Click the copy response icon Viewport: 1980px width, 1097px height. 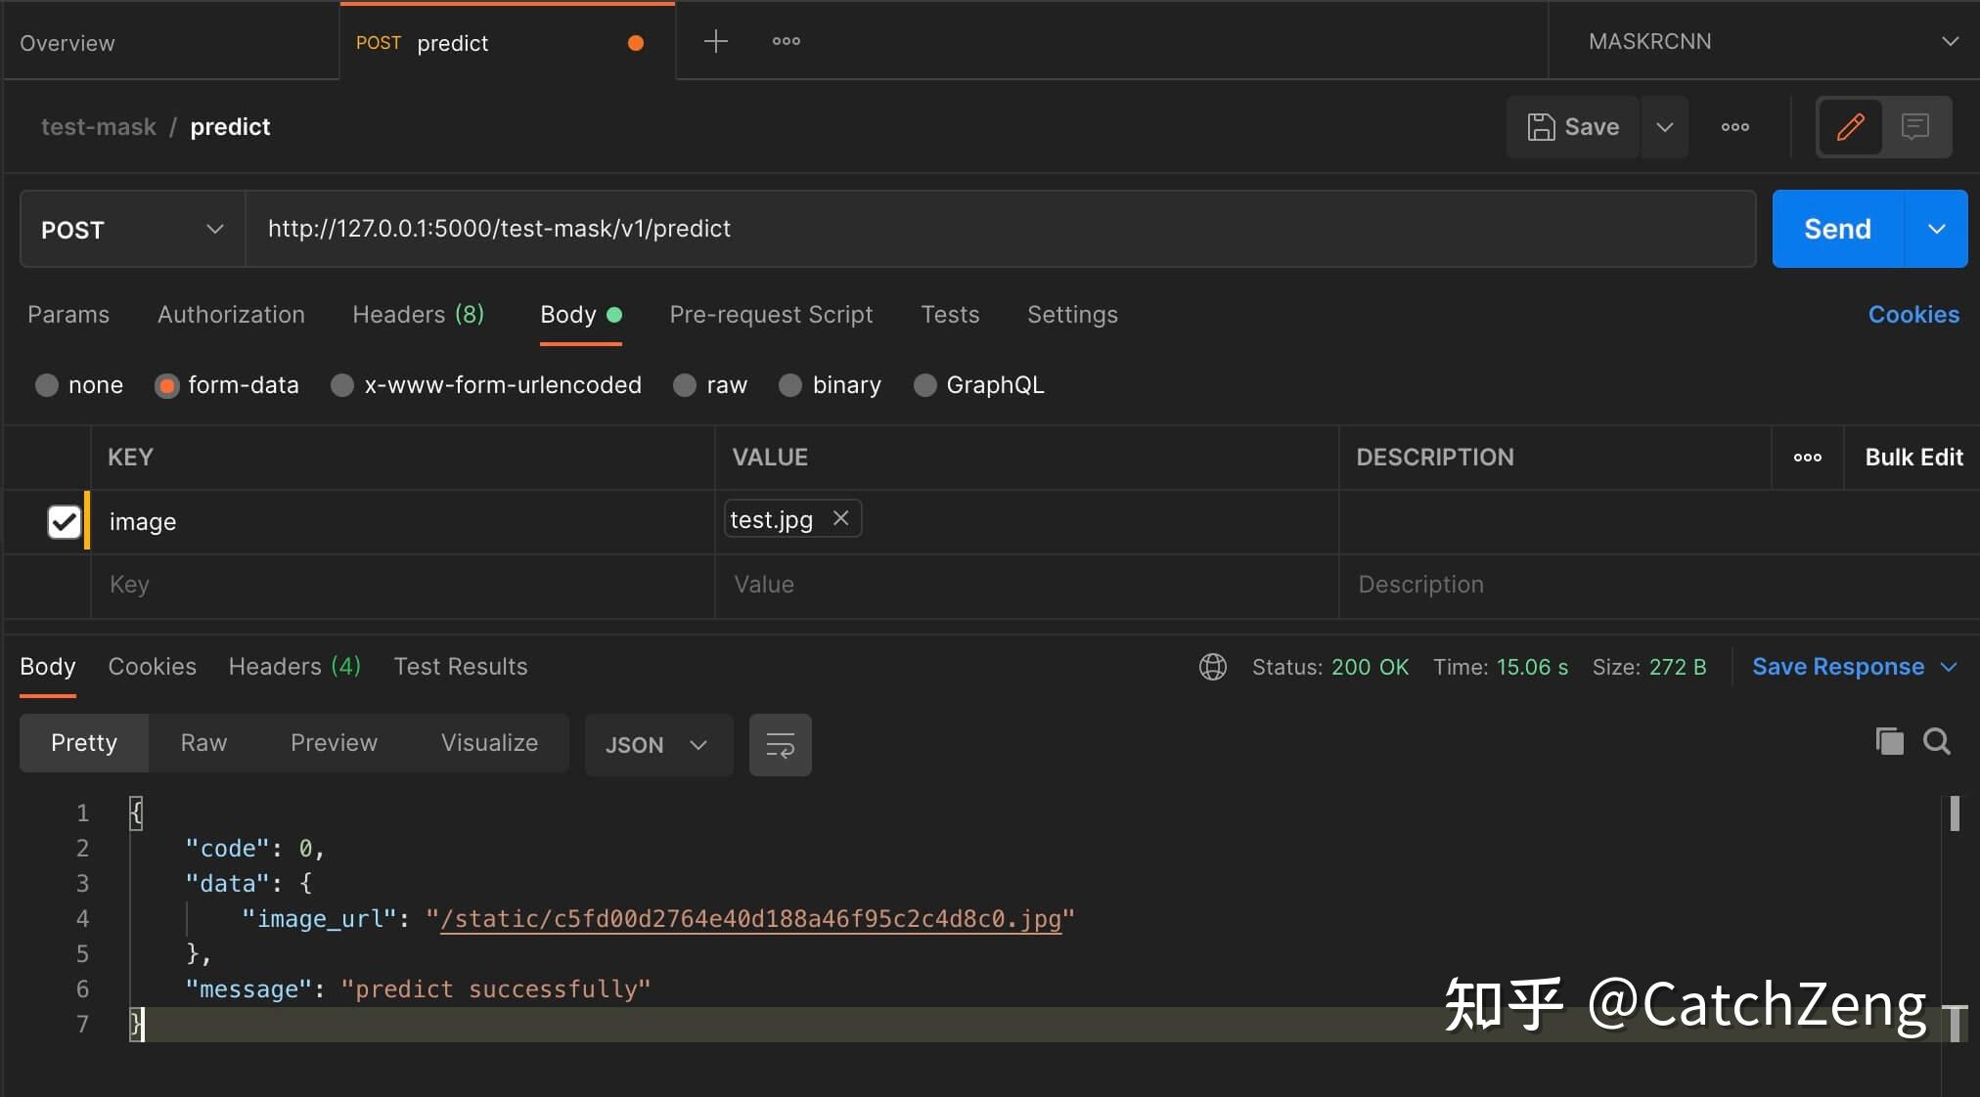click(x=1889, y=742)
